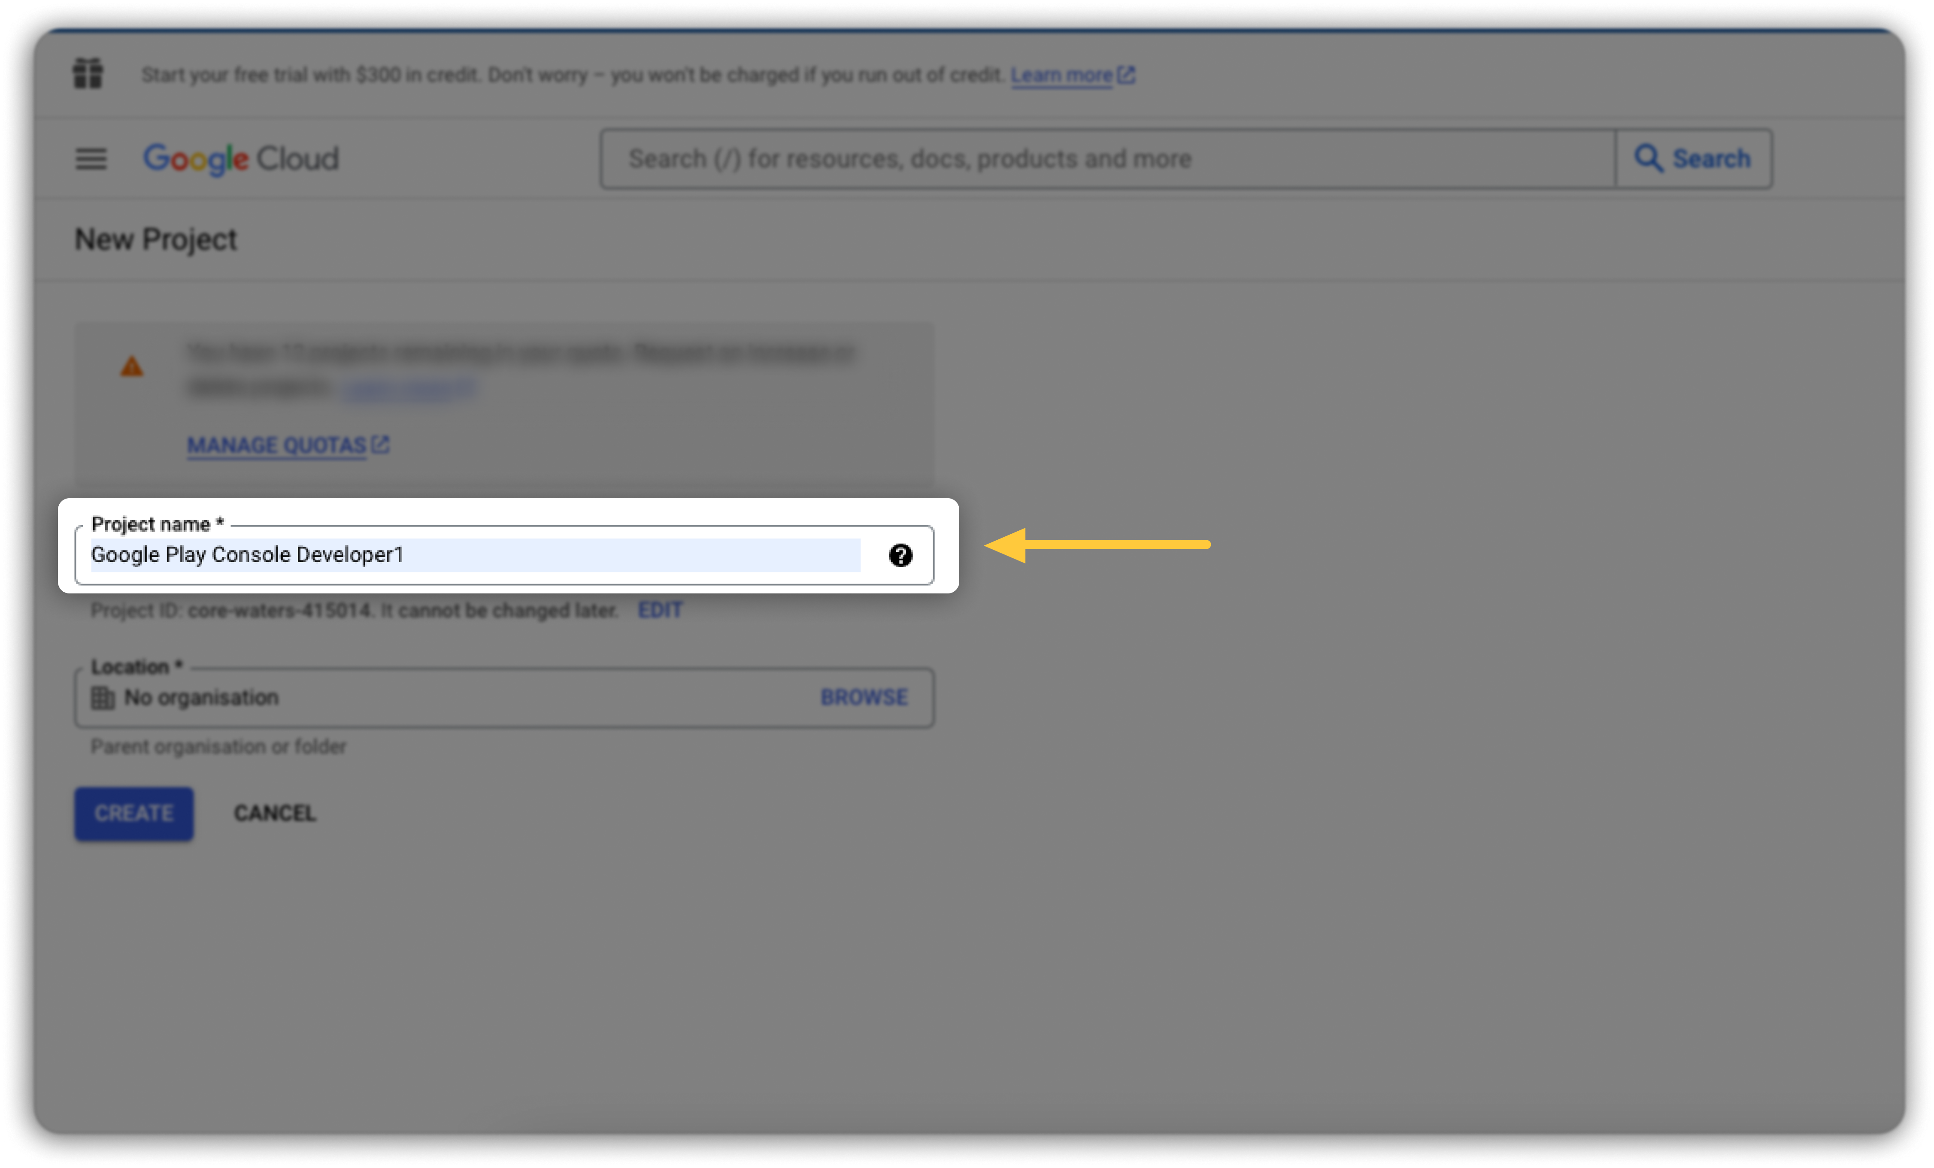
Task: Follow the Learn more free trial link
Action: 1061,75
